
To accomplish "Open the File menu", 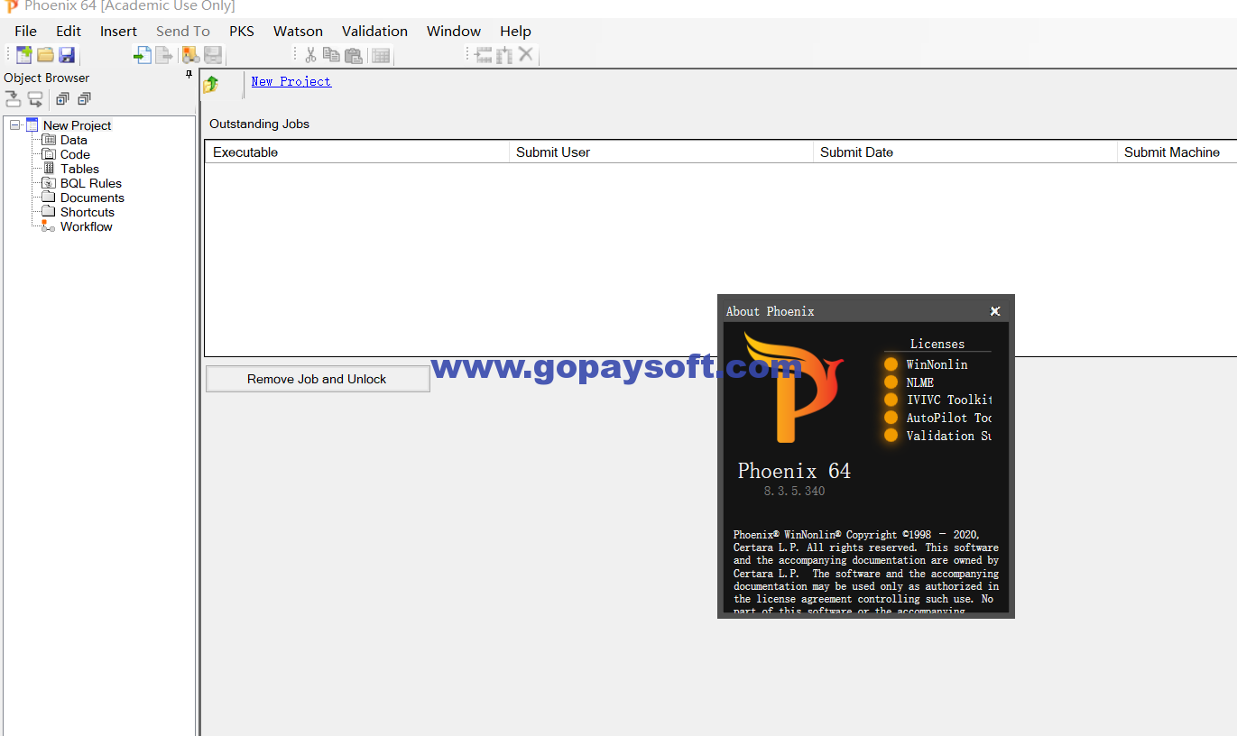I will 25,31.
